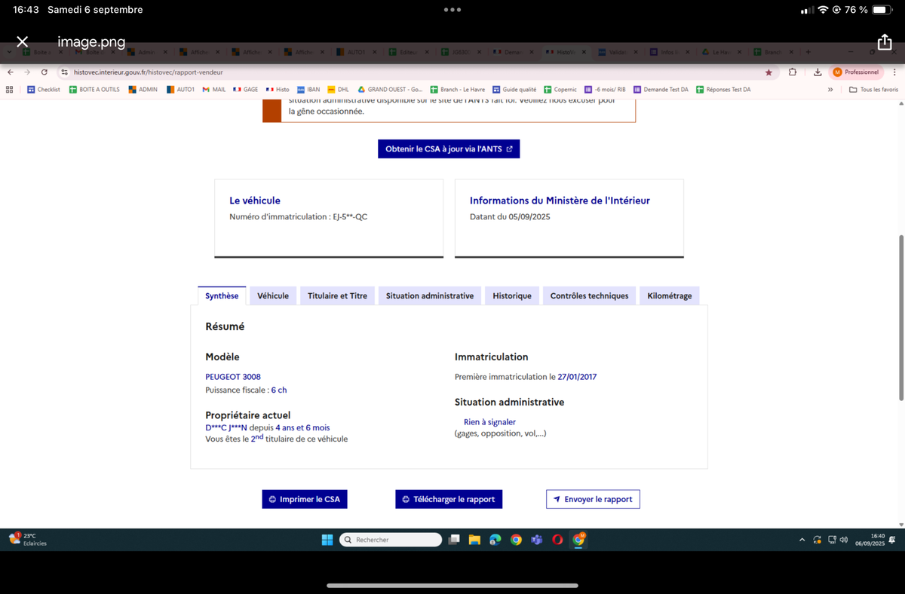The image size is (905, 594).
Task: Open Microsoft Edge from the taskbar
Action: (x=495, y=540)
